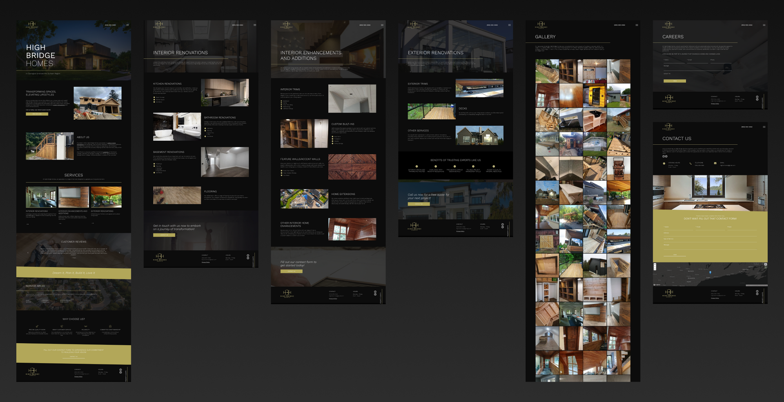Open the Home Extensions aerial photo

[304, 199]
